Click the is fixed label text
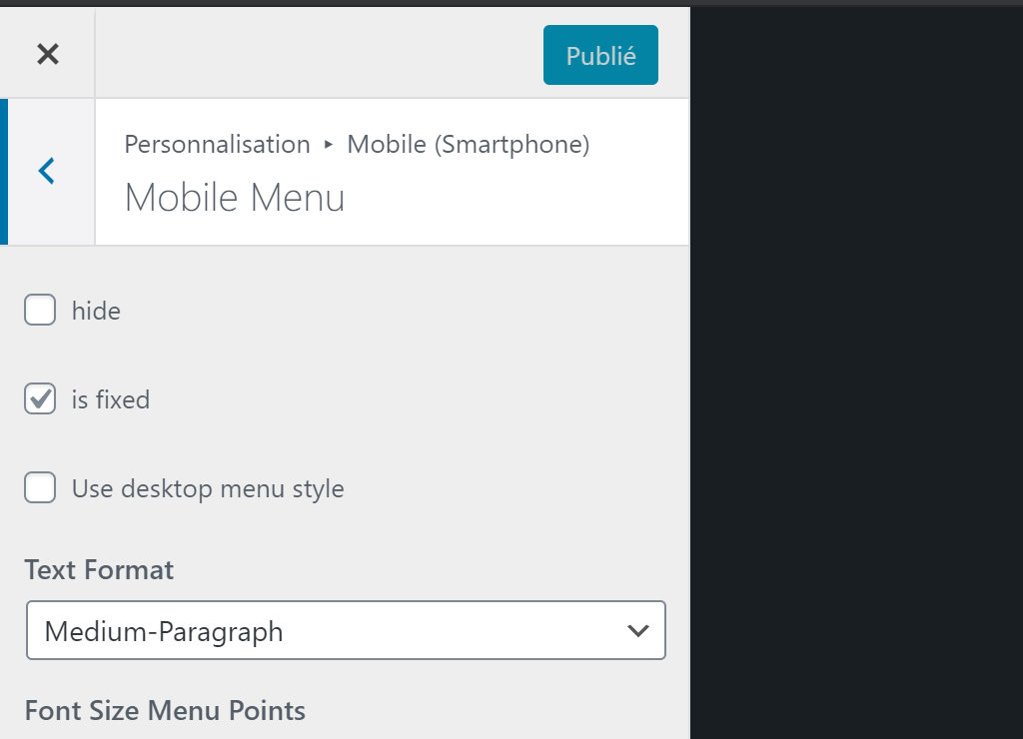 click(111, 400)
